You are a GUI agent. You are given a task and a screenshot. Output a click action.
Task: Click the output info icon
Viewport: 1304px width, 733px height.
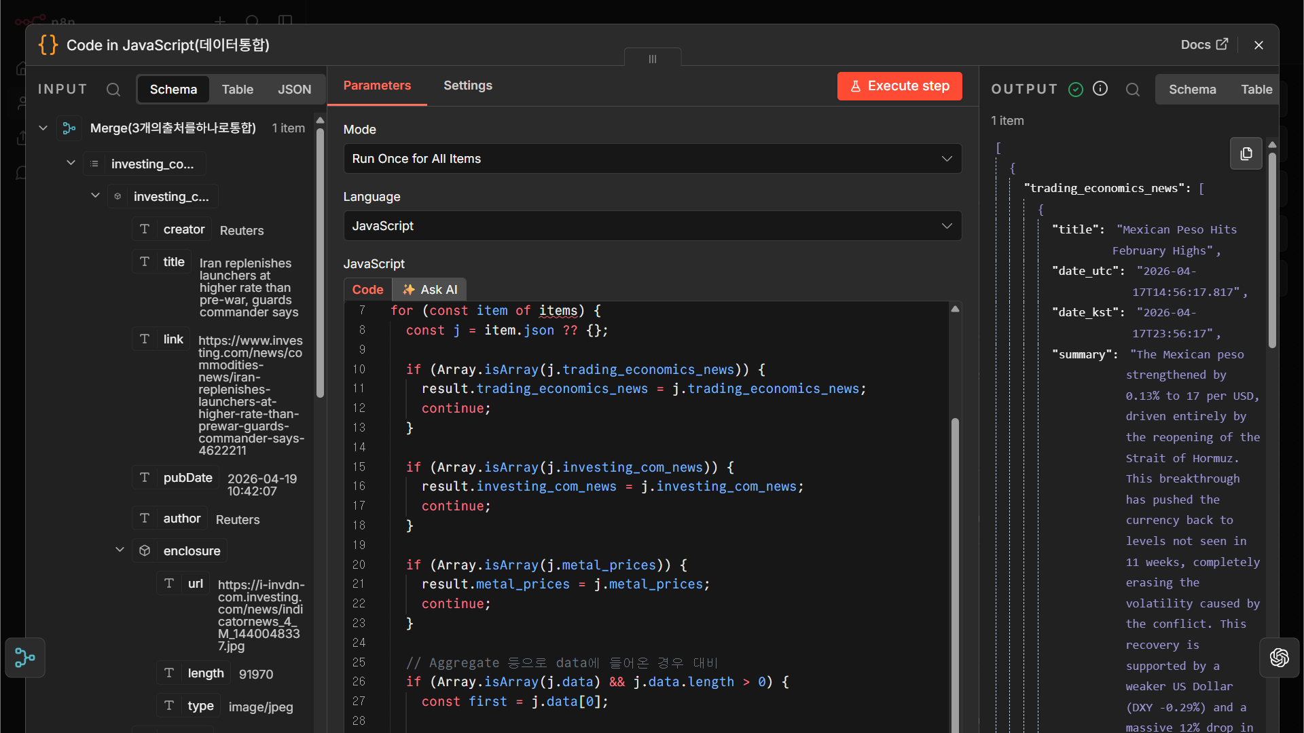coord(1100,89)
